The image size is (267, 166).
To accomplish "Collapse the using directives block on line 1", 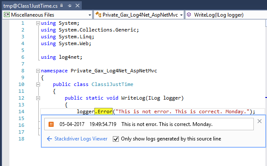I will pos(38,23).
